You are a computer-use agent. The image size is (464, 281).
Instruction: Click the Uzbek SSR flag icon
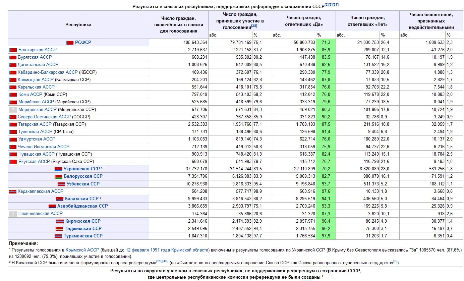pos(61,184)
